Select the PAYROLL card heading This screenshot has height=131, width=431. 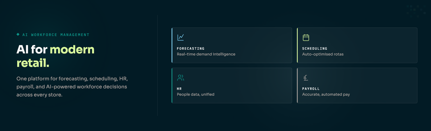click(311, 89)
